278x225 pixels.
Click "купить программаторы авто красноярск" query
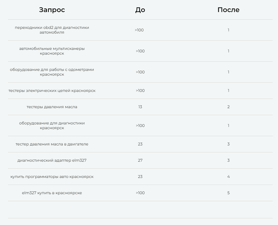52,177
